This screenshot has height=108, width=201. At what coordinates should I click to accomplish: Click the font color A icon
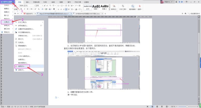coord(49,9)
